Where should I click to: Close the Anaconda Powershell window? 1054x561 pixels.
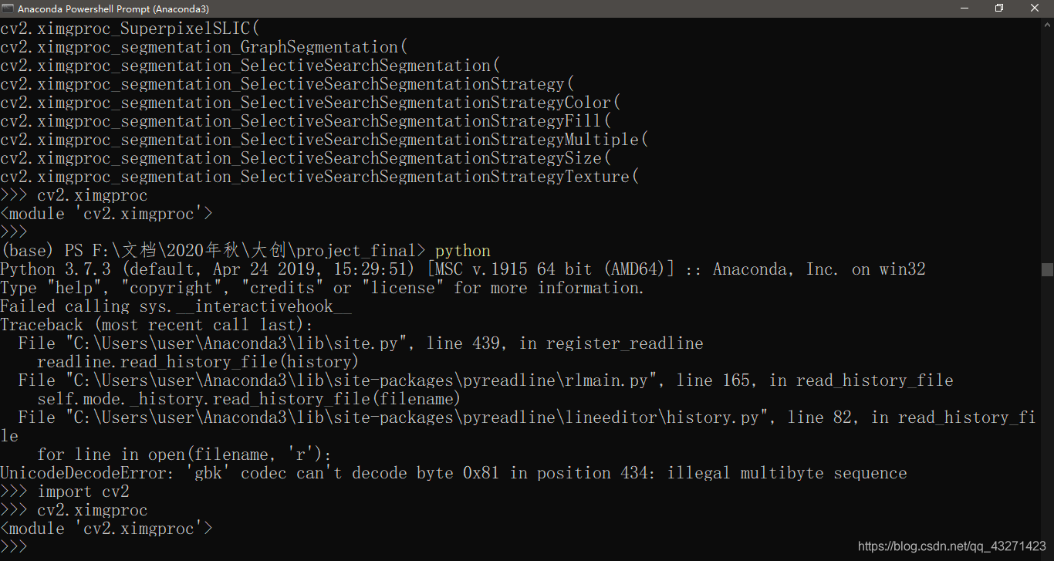[x=1034, y=8]
